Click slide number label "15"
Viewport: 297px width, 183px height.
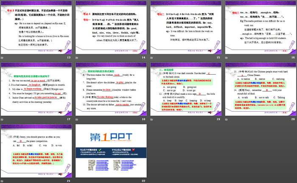click(x=219, y=57)
